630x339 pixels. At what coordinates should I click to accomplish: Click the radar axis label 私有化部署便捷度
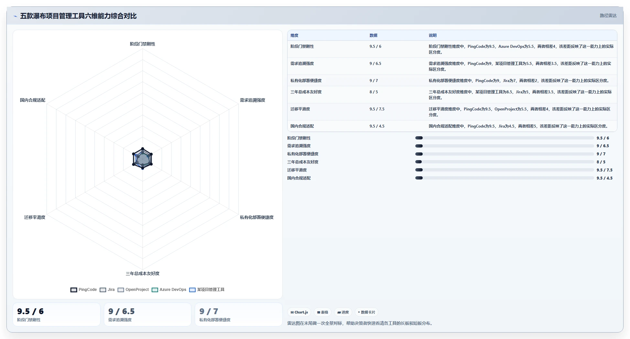point(257,217)
